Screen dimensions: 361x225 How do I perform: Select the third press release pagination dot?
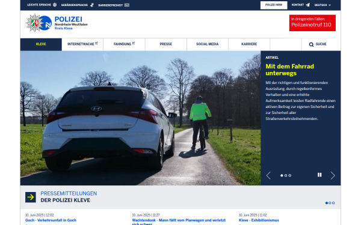click(x=333, y=203)
